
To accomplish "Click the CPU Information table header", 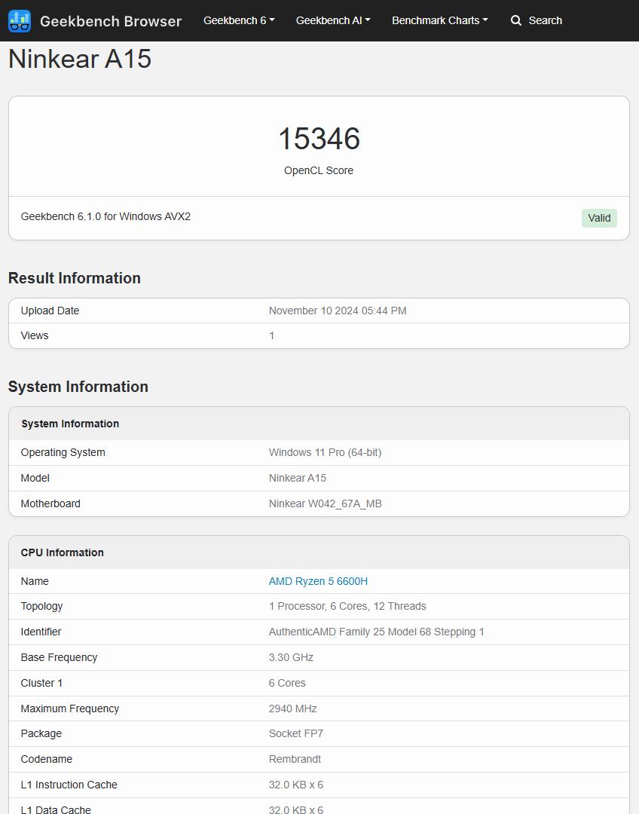I will [63, 552].
